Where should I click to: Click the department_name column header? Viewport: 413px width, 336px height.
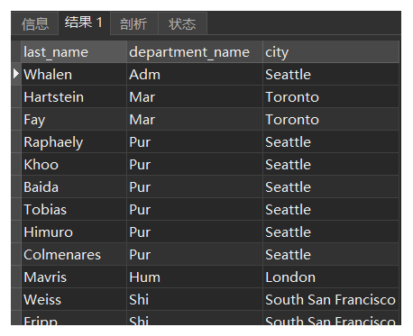pyautogui.click(x=195, y=52)
